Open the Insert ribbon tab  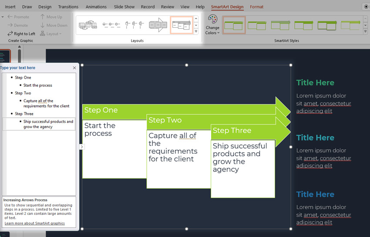point(10,7)
